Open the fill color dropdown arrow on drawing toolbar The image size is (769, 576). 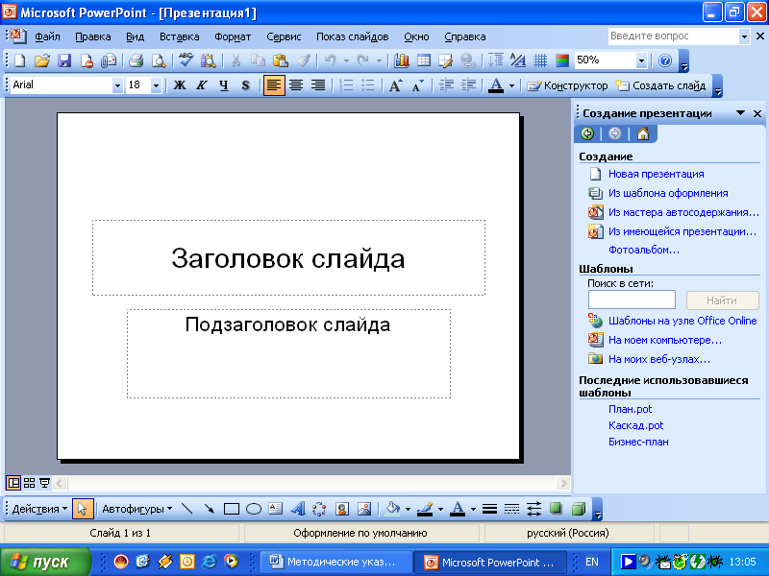[408, 509]
